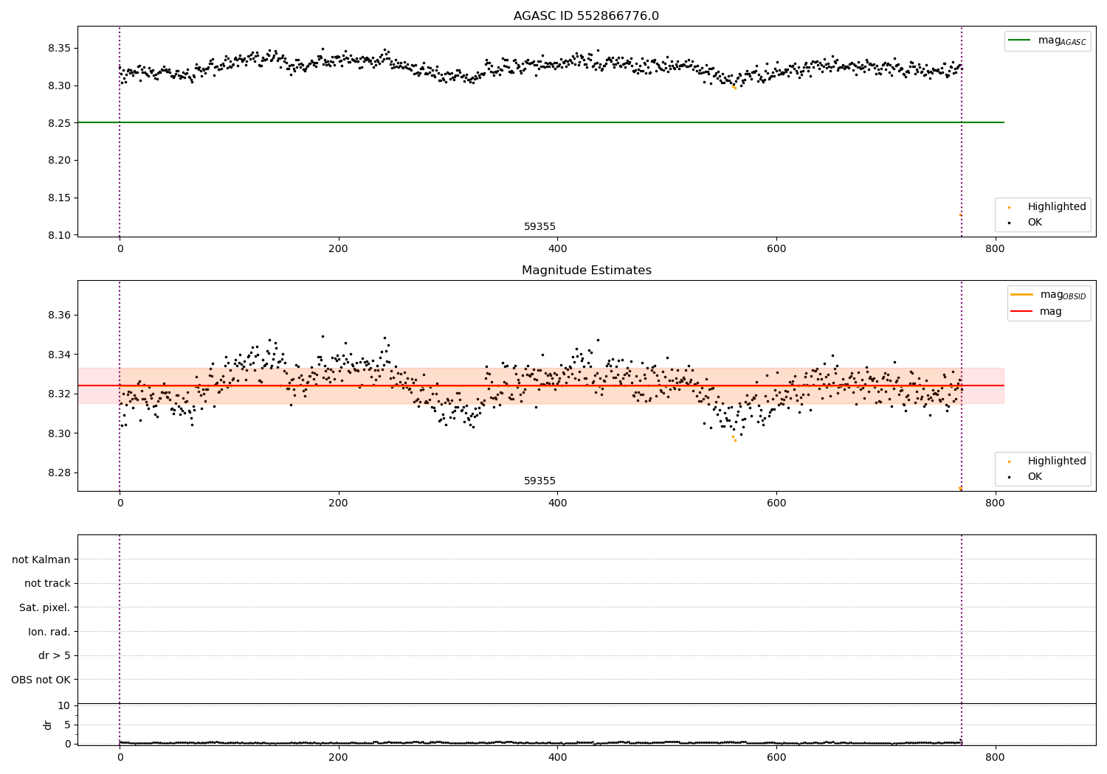
Task: Click the '59355' label in Magnitude Estimates plot
Action: [x=539, y=481]
